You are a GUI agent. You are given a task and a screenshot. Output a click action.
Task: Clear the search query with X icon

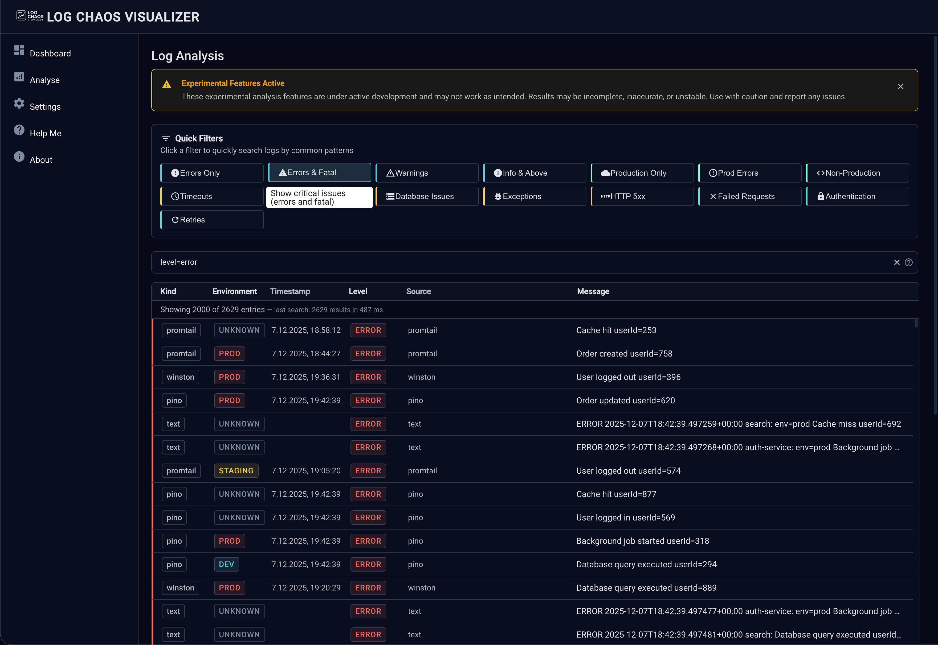(x=897, y=262)
